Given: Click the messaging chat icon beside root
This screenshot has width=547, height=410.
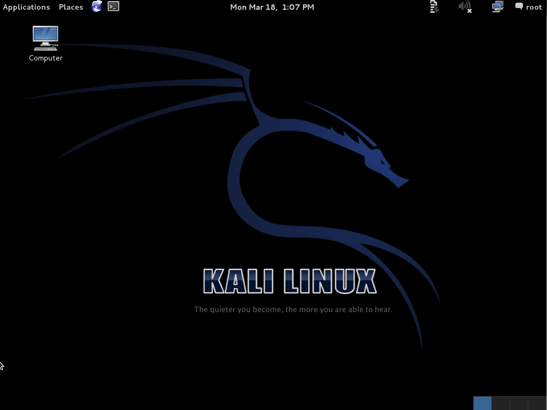Looking at the screenshot, I should [518, 7].
